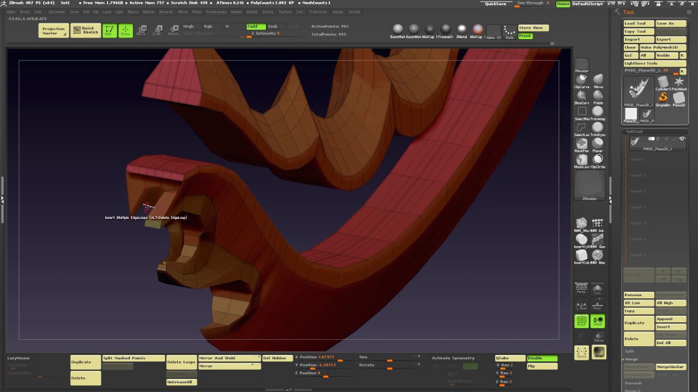The image size is (698, 392).
Task: Click the Rotate transform mode icon
Action: click(x=173, y=30)
